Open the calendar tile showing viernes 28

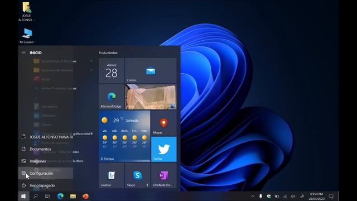(x=112, y=71)
